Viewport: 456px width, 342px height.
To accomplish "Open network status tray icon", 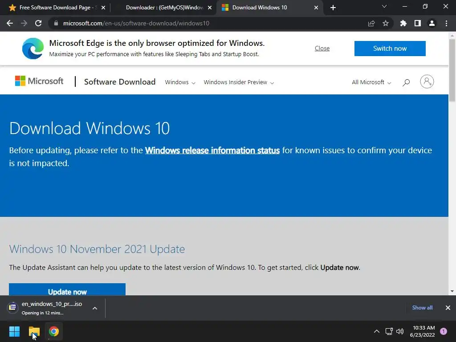I will [389, 331].
